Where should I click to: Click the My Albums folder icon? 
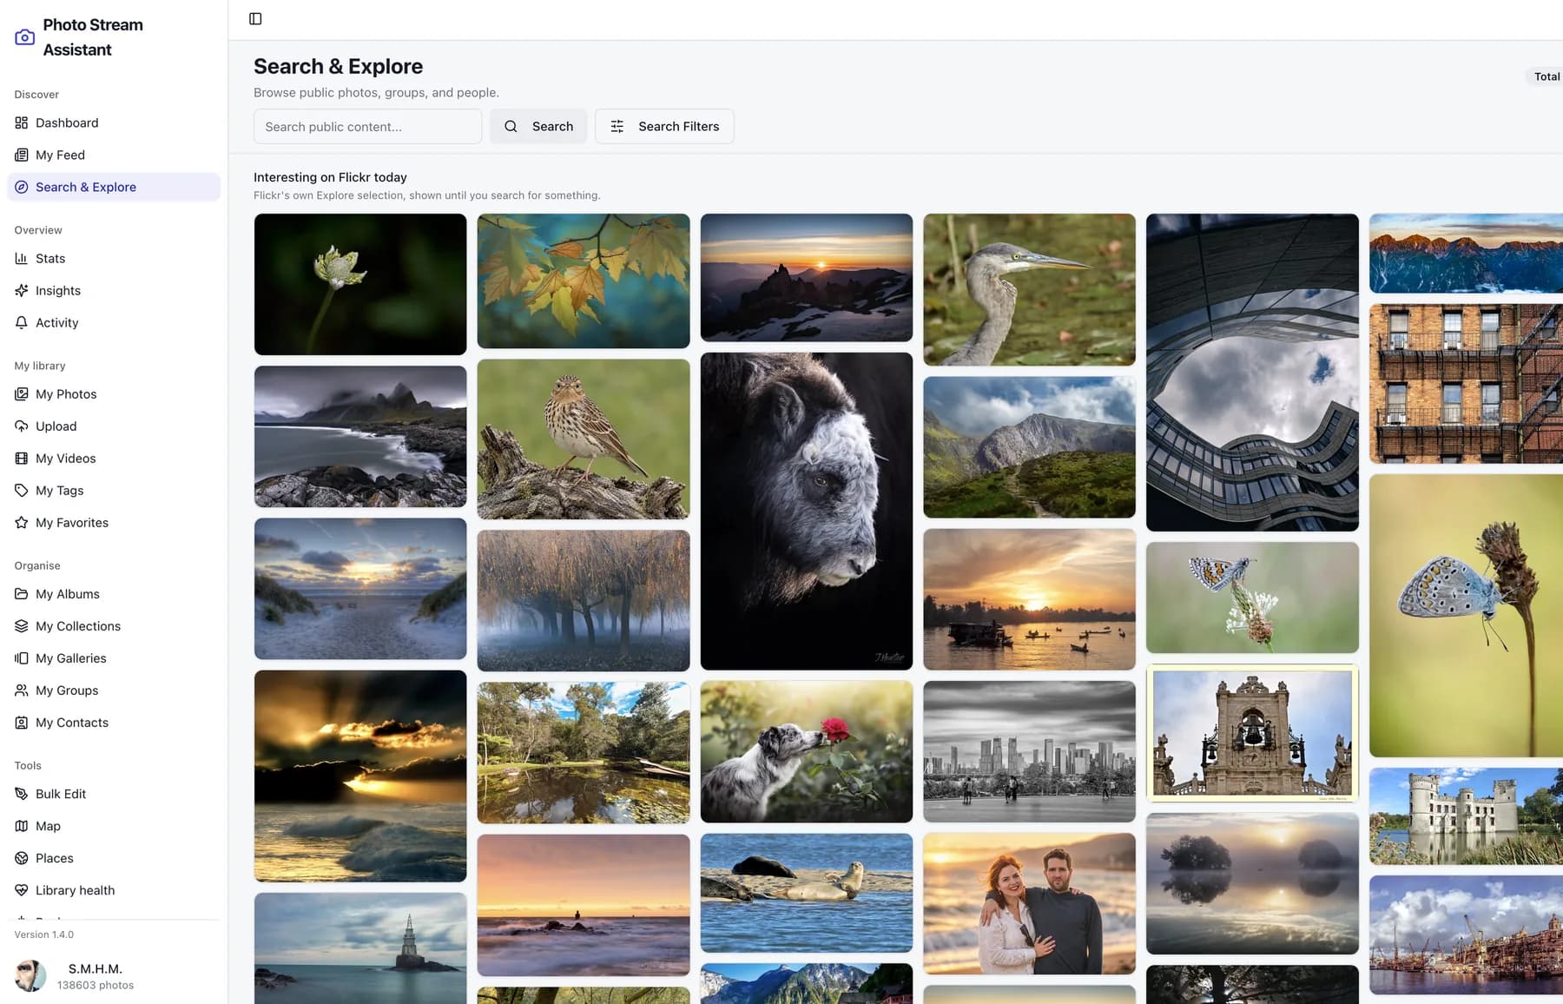pyautogui.click(x=22, y=594)
